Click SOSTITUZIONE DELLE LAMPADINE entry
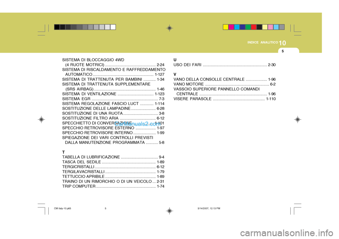The image size is (339, 239). point(113,108)
